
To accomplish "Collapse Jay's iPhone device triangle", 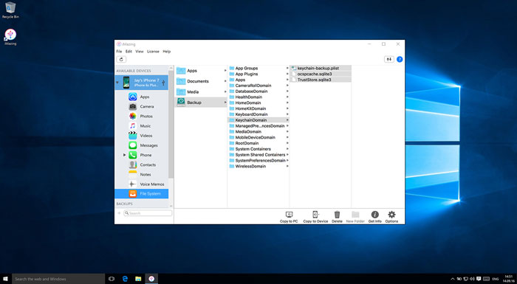I will pos(117,83).
